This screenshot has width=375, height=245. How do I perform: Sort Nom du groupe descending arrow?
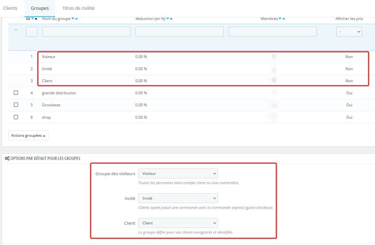coord(73,19)
